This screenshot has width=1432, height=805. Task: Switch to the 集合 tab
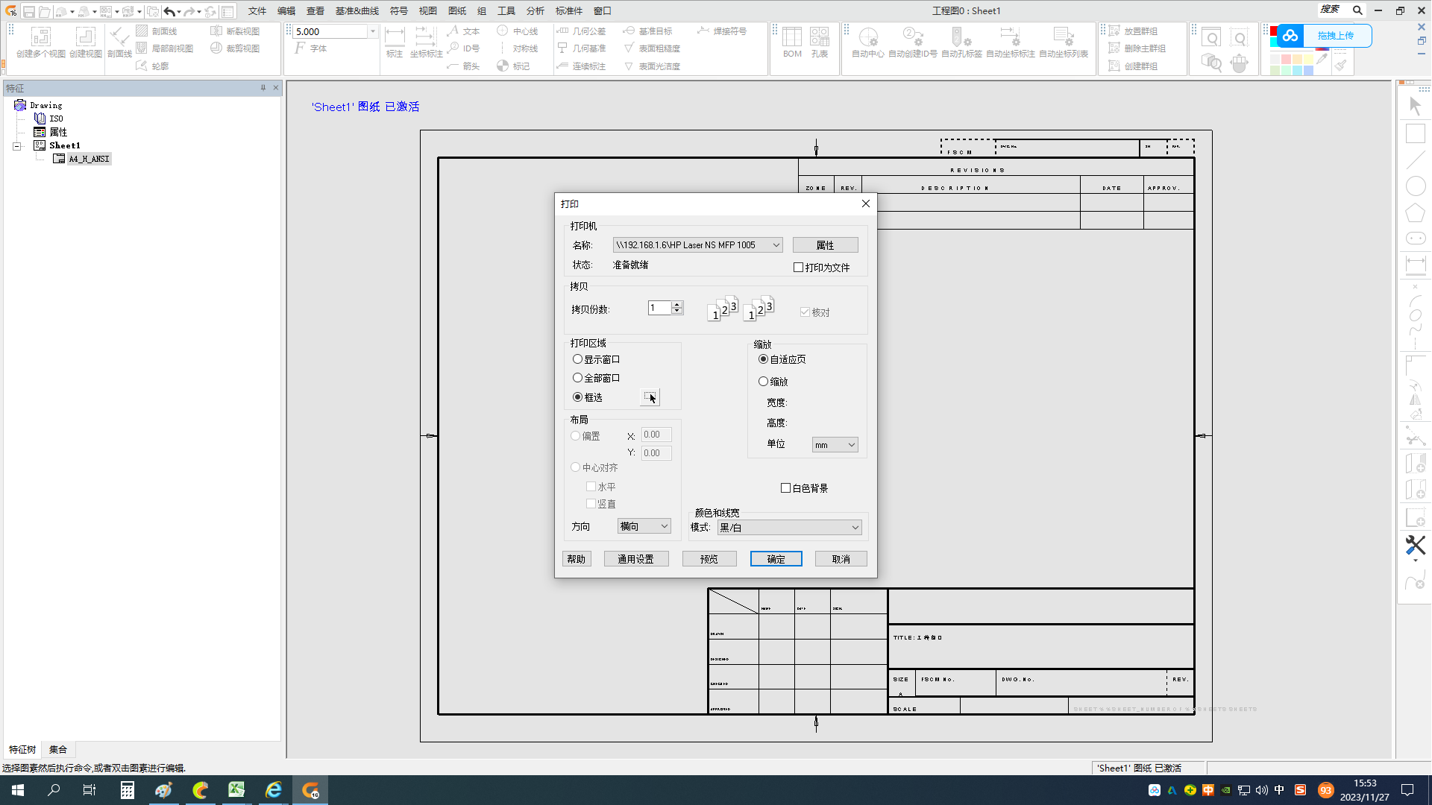(58, 750)
